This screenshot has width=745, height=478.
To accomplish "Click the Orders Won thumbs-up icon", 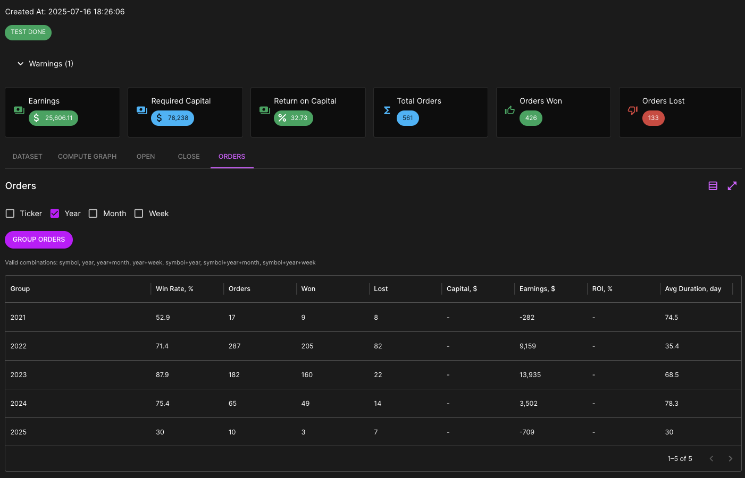I will click(x=510, y=110).
